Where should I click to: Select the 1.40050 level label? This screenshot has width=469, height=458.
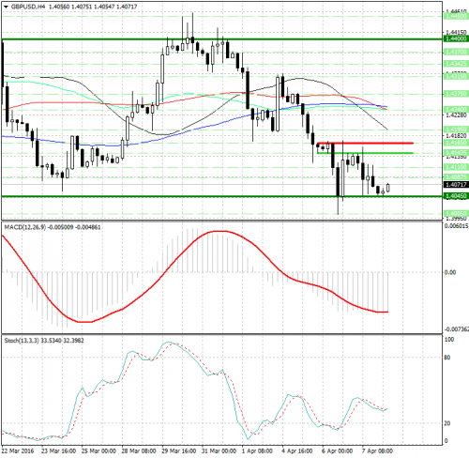(456, 213)
